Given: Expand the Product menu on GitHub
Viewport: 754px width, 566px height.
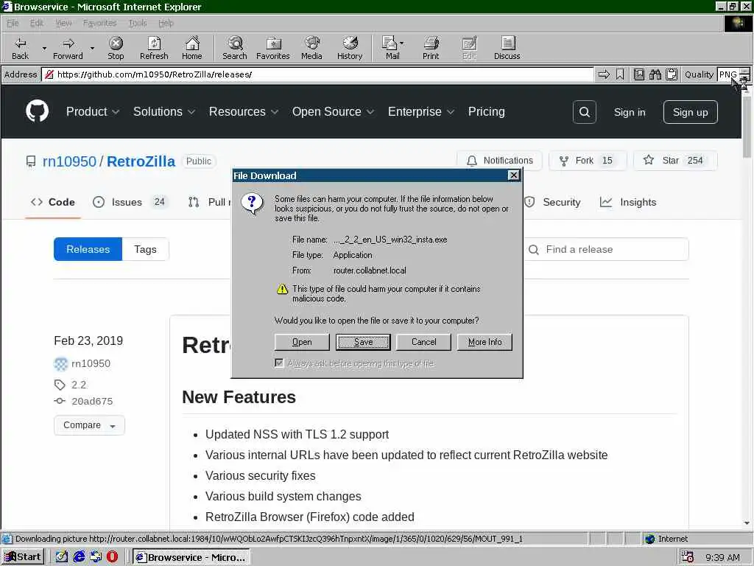Looking at the screenshot, I should (92, 112).
